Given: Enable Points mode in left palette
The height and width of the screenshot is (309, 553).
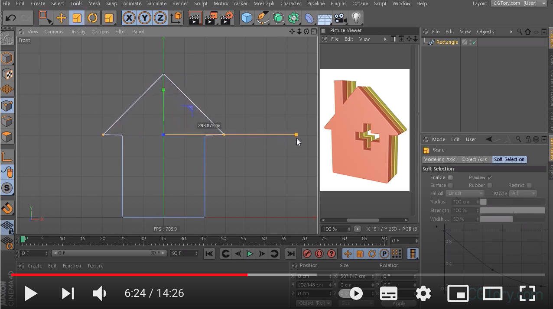Looking at the screenshot, I should coord(7,106).
